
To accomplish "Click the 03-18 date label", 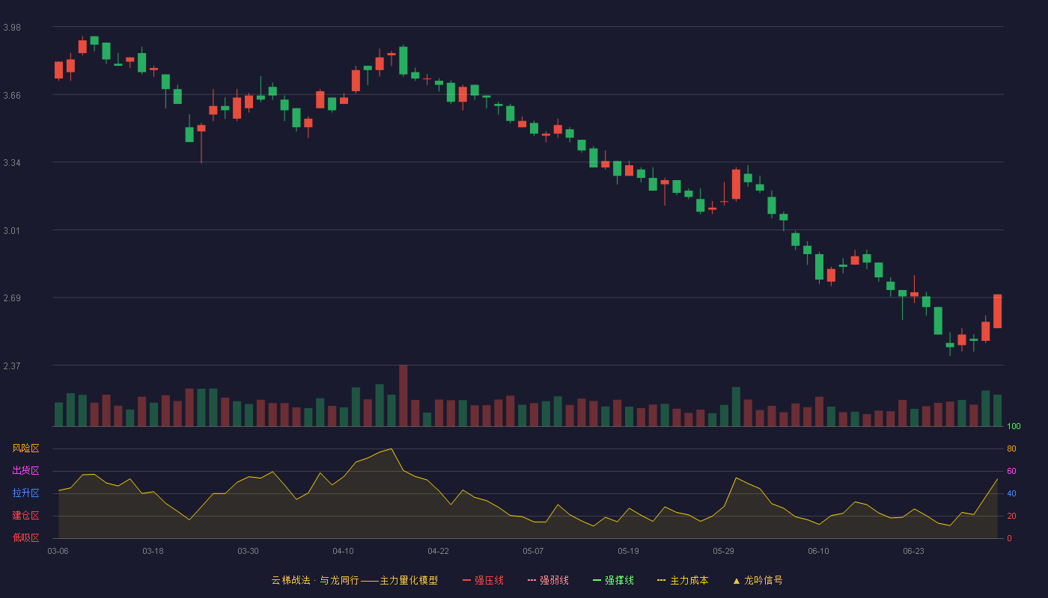I will point(153,551).
